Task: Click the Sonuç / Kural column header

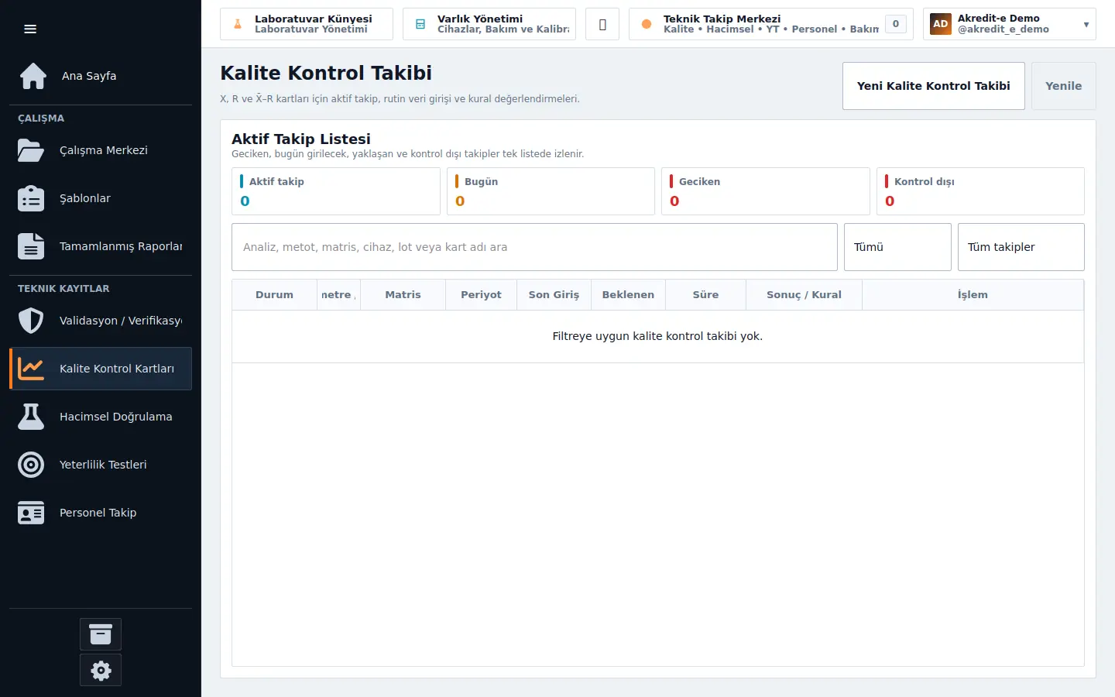Action: (804, 295)
